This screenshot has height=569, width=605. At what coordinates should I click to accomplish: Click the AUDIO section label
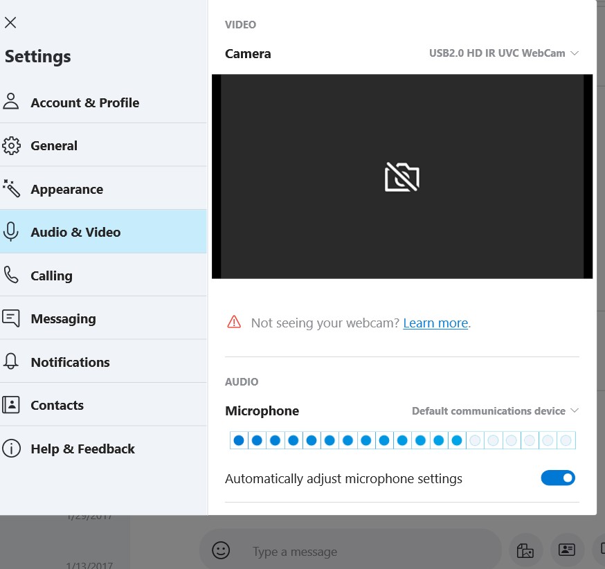pos(242,381)
